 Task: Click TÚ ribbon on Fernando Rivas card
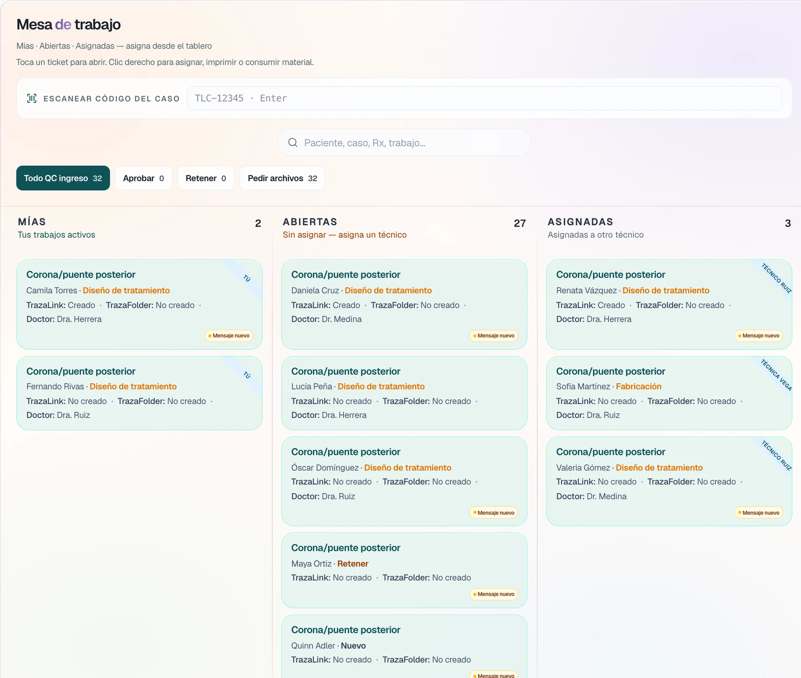pos(247,375)
